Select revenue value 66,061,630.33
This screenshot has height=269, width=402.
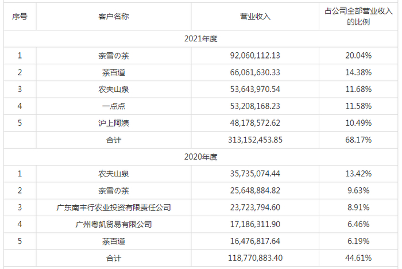click(x=255, y=72)
